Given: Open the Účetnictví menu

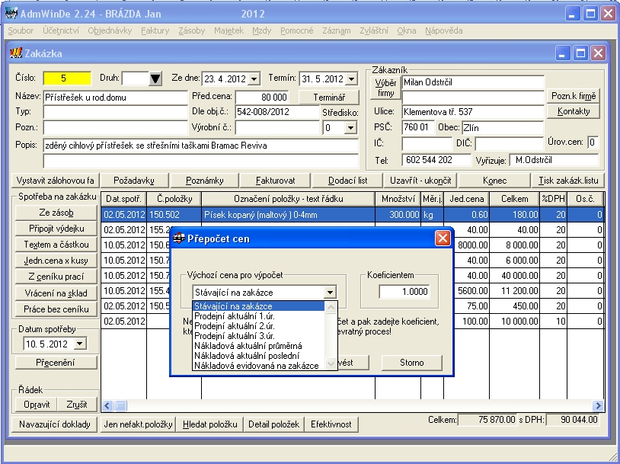Looking at the screenshot, I should pos(61,30).
